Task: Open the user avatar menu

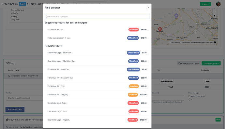Action: (218, 4)
